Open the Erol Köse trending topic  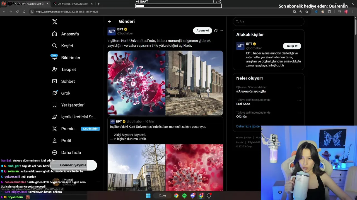pyautogui.click(x=243, y=104)
